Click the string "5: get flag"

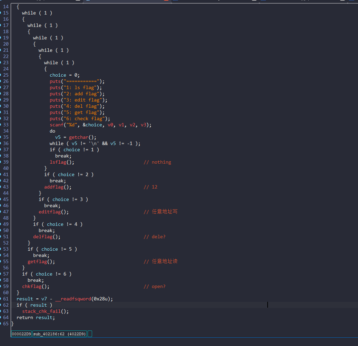coord(81,113)
